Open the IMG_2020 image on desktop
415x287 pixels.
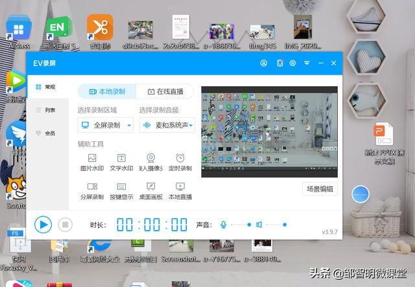pos(303,32)
